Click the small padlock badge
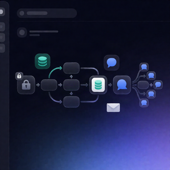 (19, 76)
